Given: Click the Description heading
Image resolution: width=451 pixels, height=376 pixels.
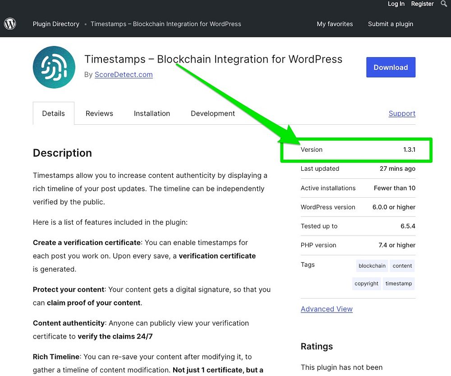Looking at the screenshot, I should coord(62,153).
